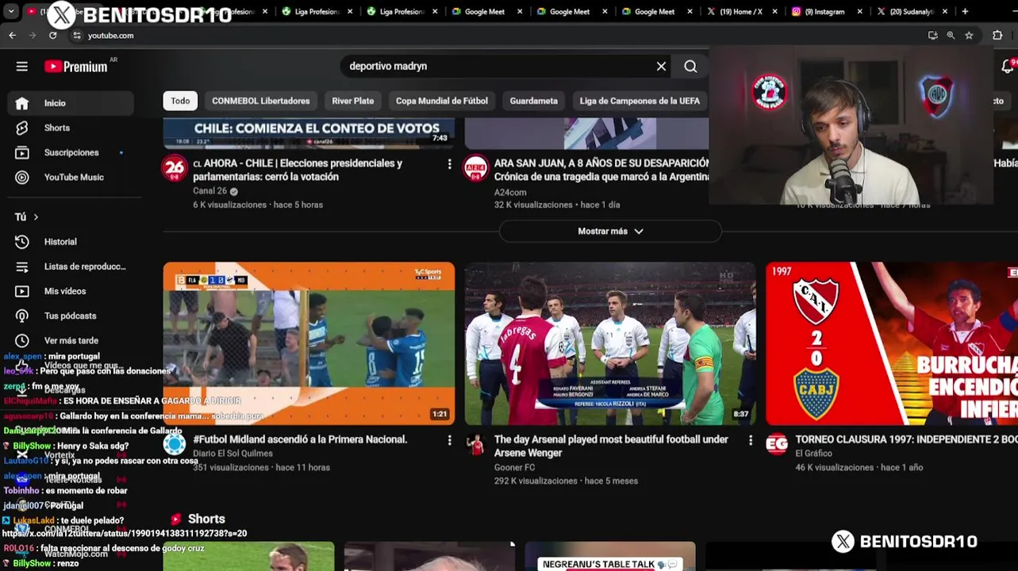Viewport: 1018px width, 571px height.
Task: Click the A24com channel name
Action: click(510, 192)
